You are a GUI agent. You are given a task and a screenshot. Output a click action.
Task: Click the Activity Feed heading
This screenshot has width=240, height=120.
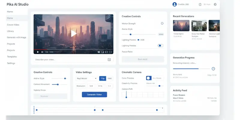(x=180, y=90)
